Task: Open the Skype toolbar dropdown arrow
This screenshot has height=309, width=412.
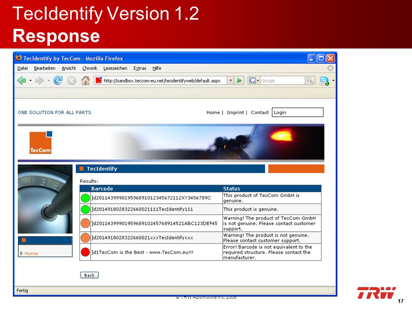Action: (x=333, y=80)
